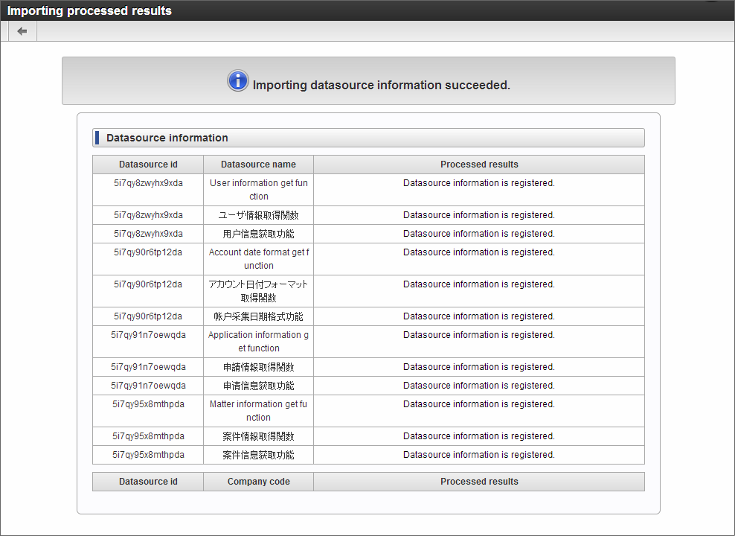735x536 pixels.
Task: Click the Company code column header
Action: [x=258, y=482]
